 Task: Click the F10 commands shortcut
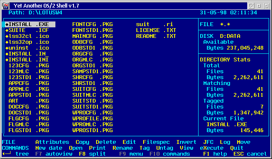point(170,154)
